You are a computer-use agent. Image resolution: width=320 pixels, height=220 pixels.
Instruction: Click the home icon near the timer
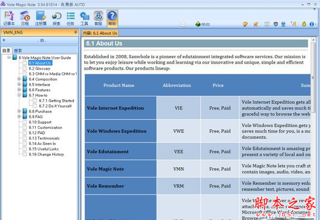[183, 24]
